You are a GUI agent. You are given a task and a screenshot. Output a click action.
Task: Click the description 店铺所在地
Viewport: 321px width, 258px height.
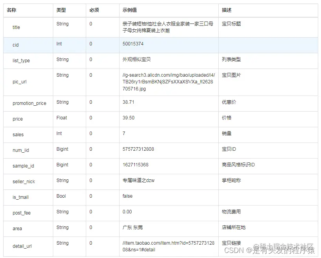coord(234,227)
